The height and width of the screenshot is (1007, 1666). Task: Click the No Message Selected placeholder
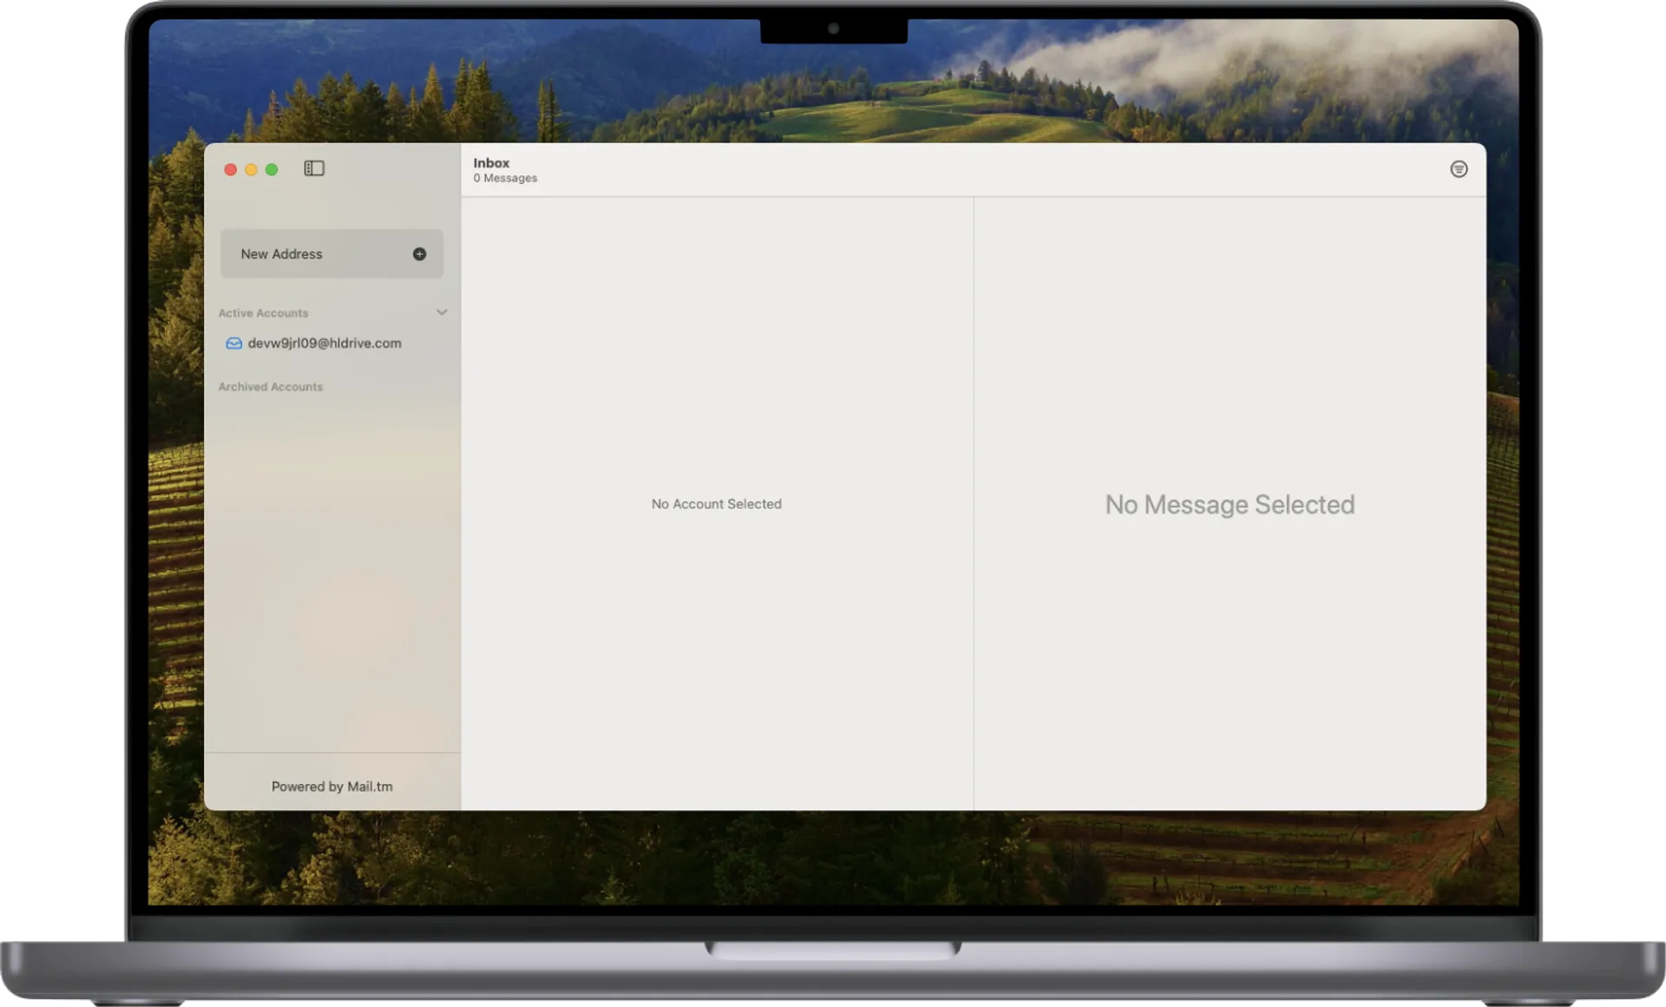click(x=1230, y=505)
